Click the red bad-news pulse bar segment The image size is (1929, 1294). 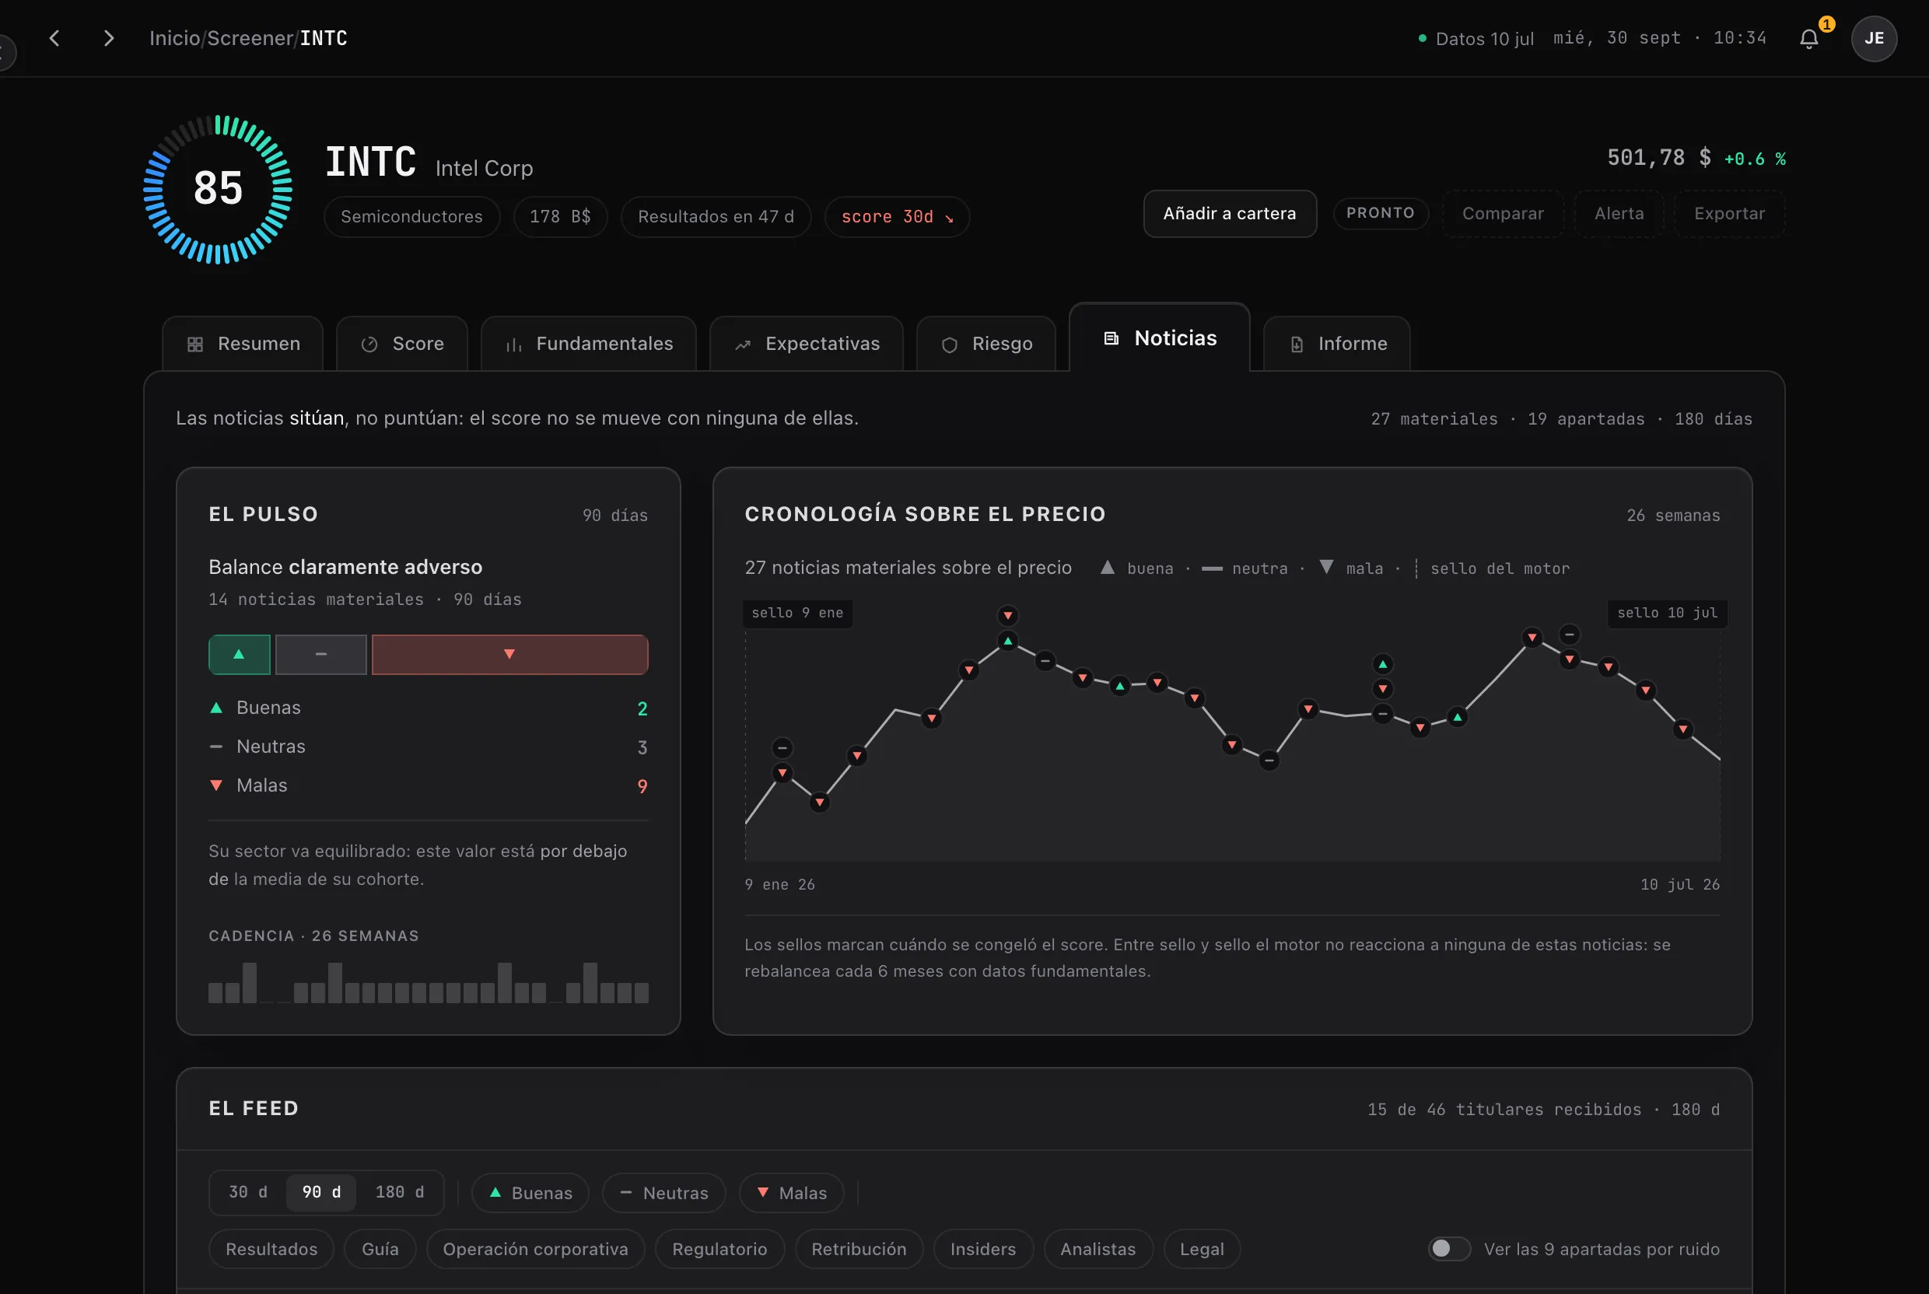pos(509,655)
